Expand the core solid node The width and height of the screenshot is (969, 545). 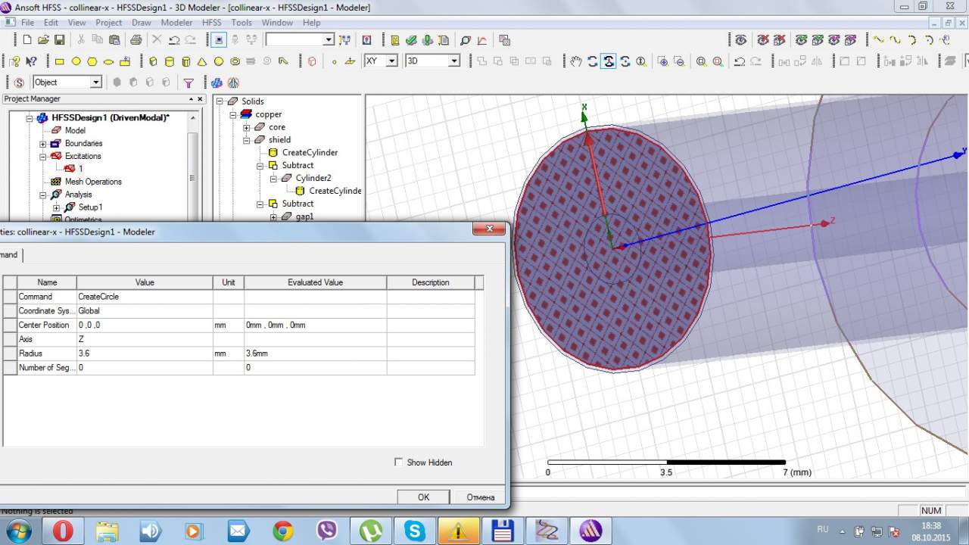(x=246, y=127)
